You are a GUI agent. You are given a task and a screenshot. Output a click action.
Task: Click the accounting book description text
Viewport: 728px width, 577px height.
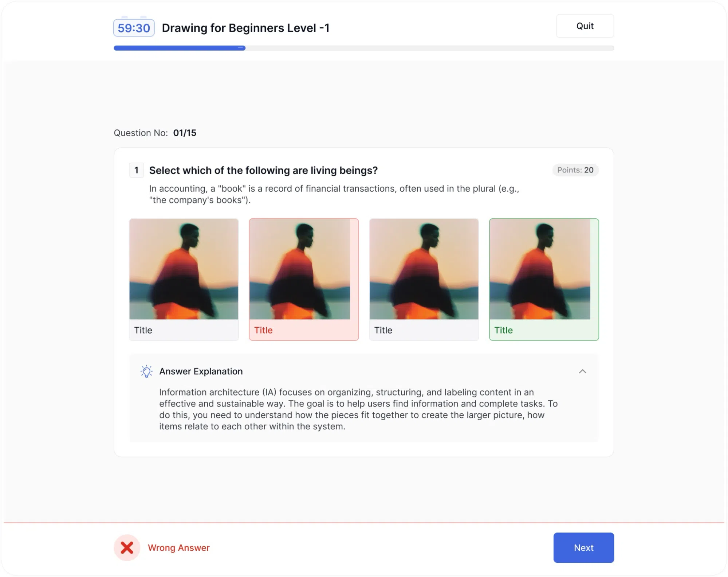pyautogui.click(x=334, y=194)
